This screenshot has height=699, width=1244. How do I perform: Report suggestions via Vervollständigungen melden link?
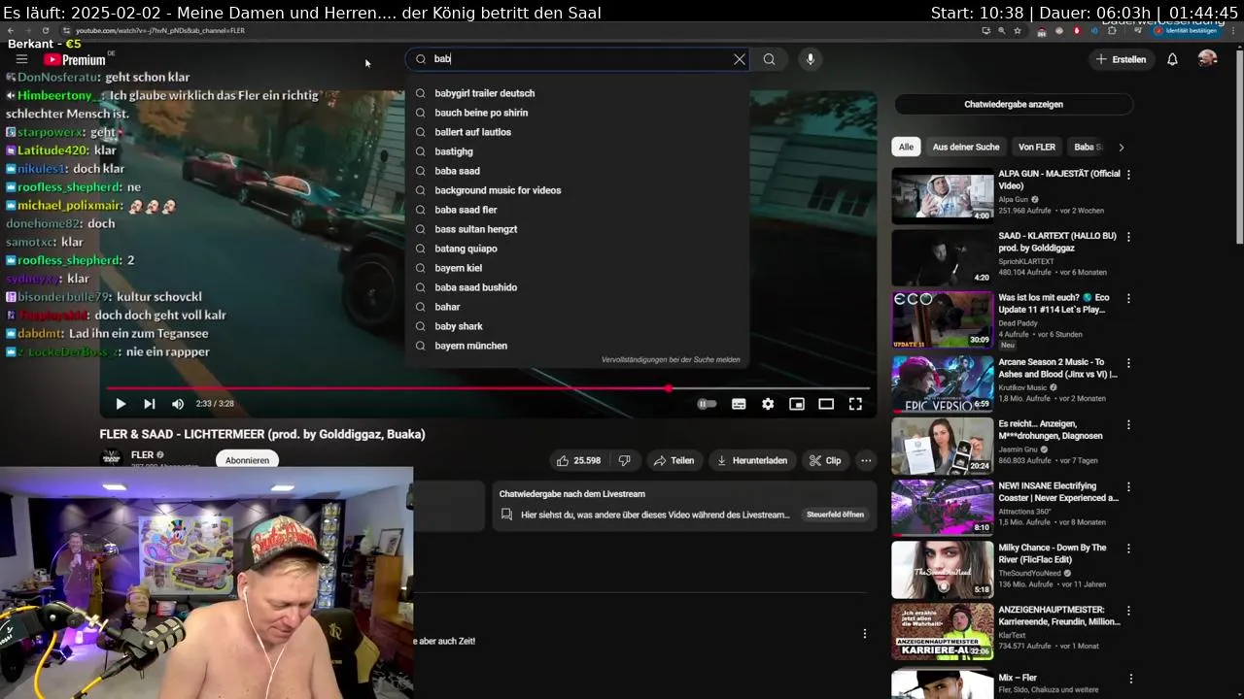[671, 359]
